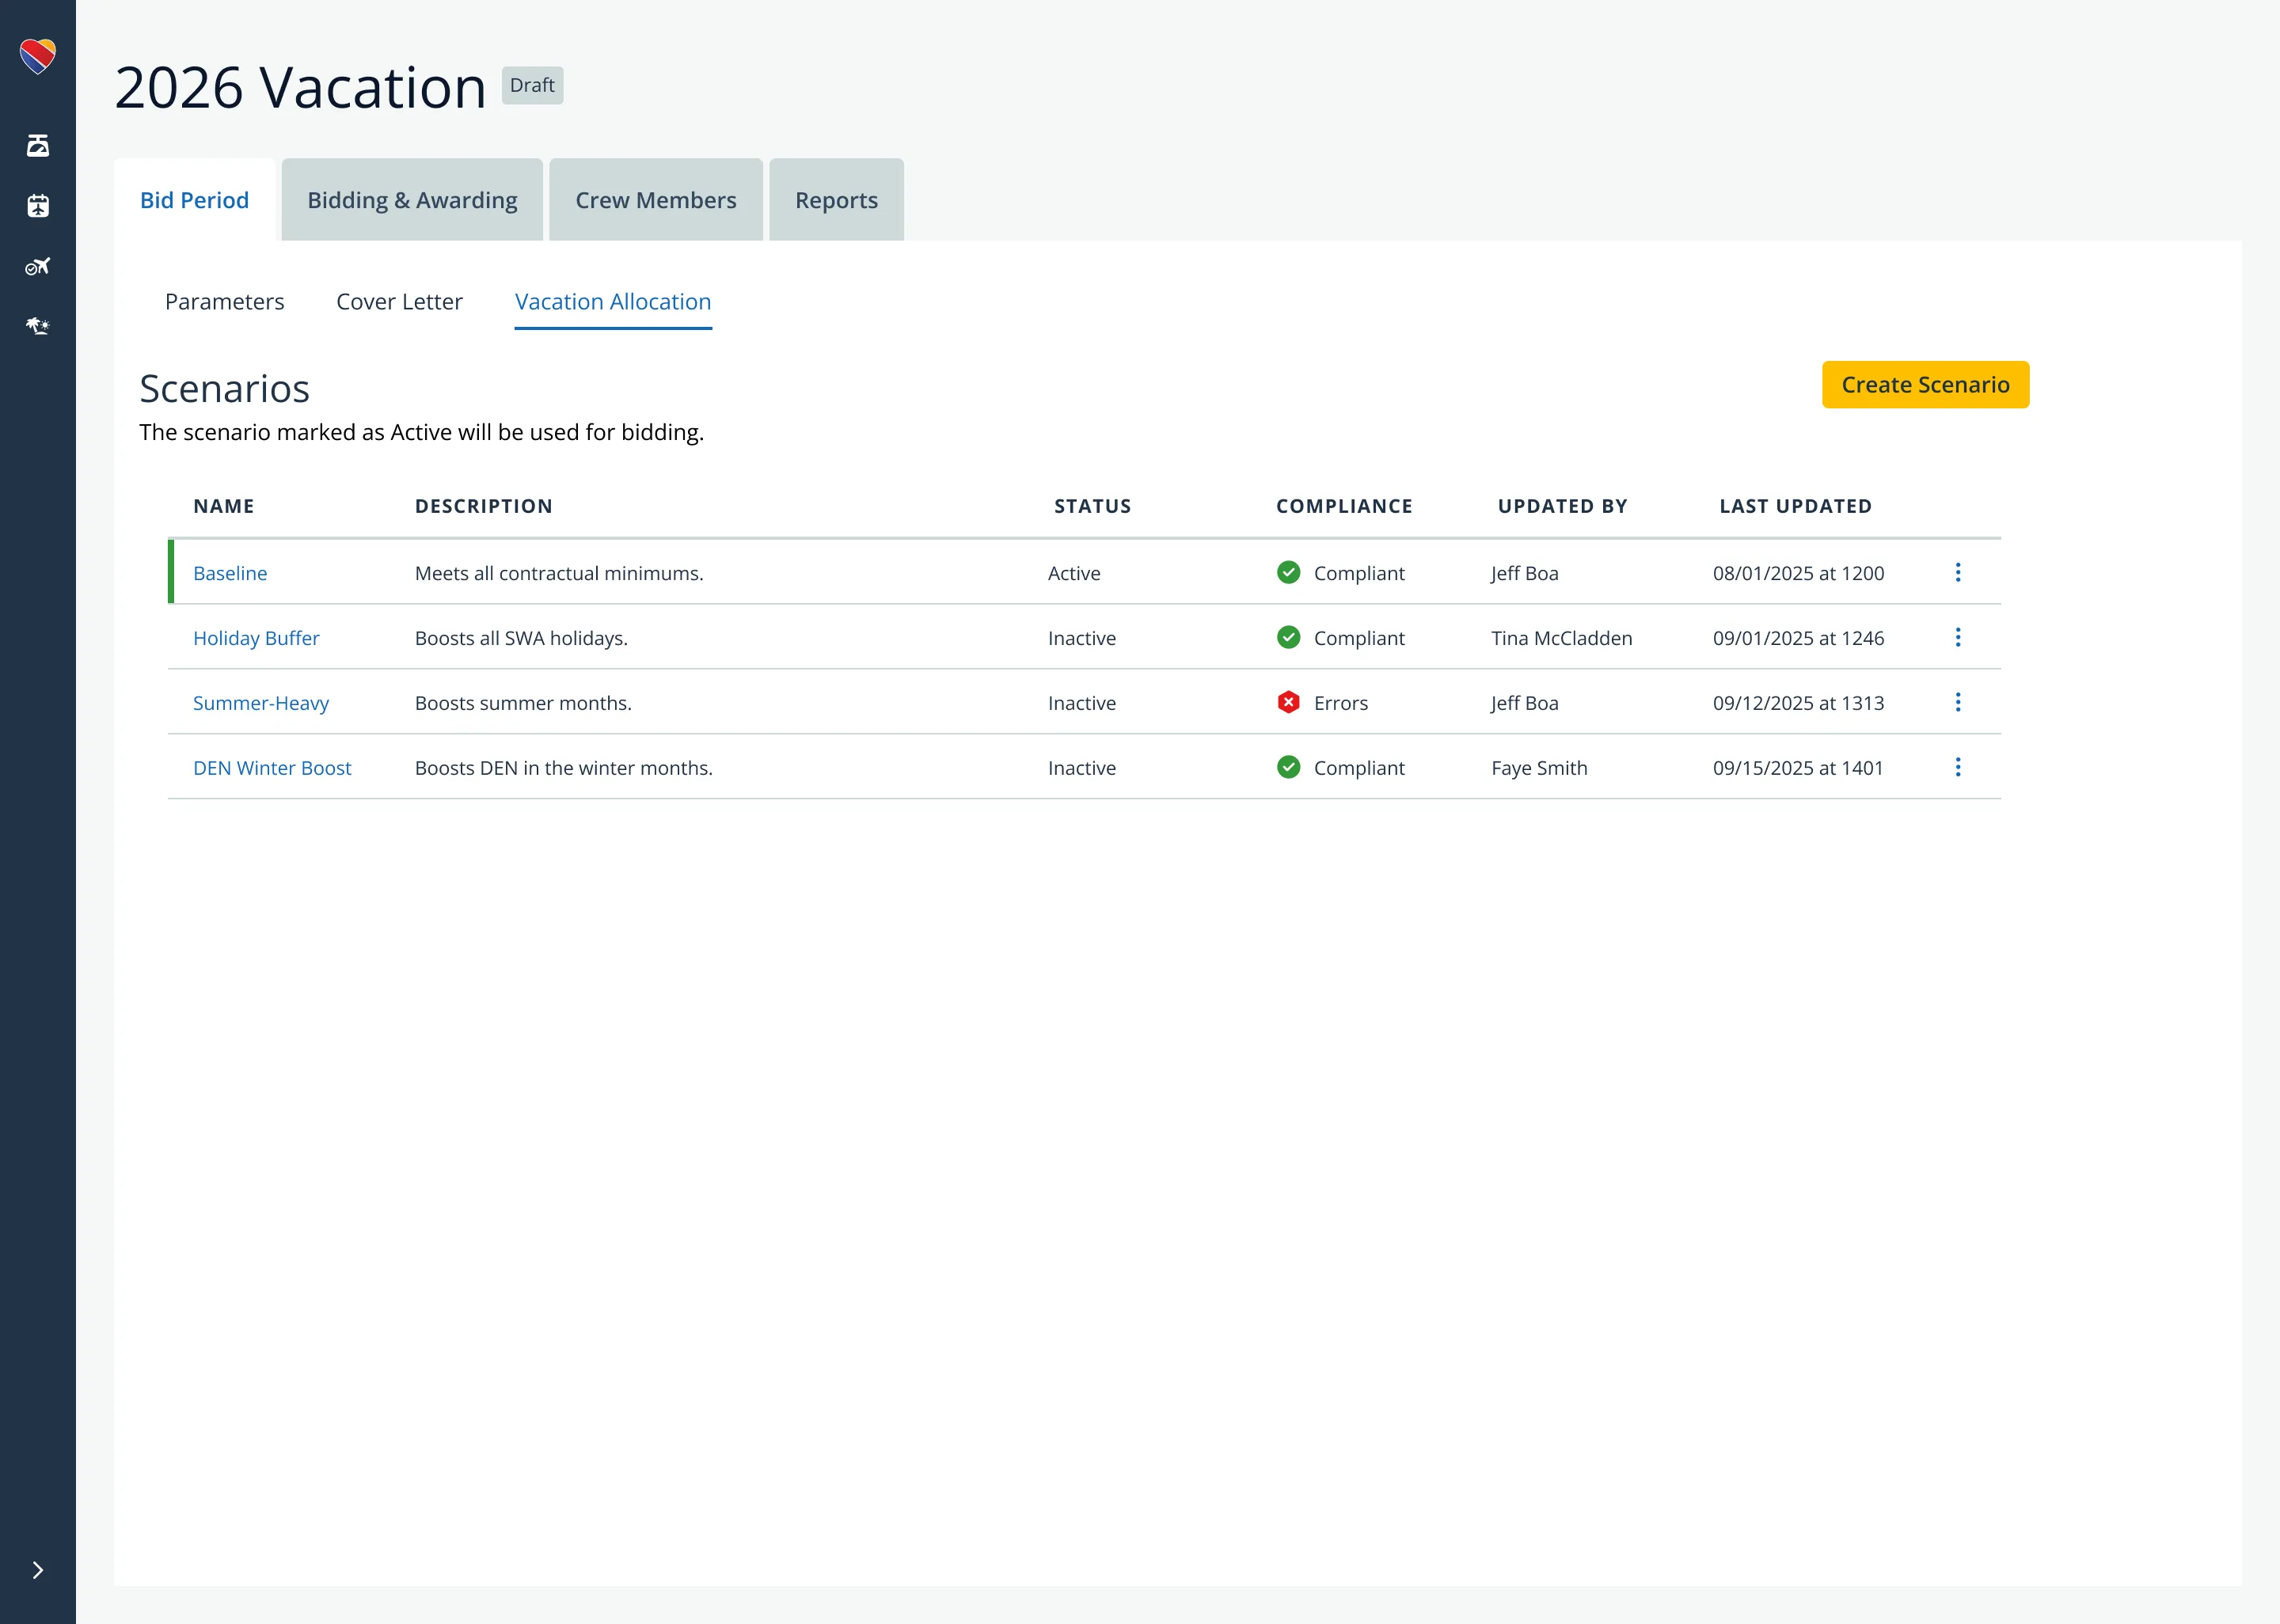
Task: Click the Draft status badge
Action: pos(532,86)
